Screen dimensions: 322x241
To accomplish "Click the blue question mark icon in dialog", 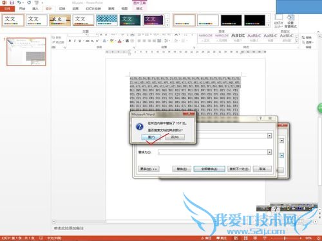I will pos(140,127).
